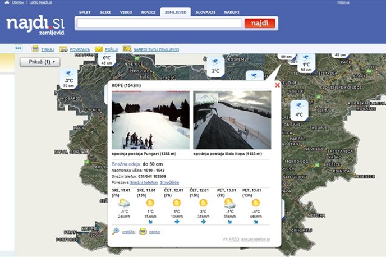Open the TISKAJ print link

(48, 49)
